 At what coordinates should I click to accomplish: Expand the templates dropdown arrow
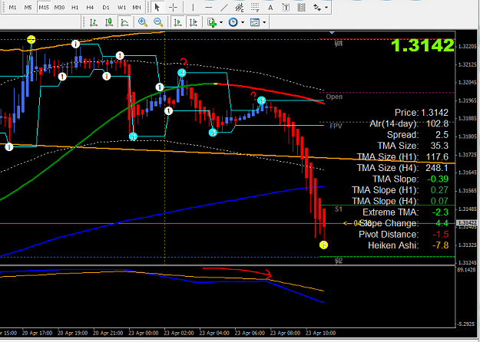pyautogui.click(x=264, y=22)
